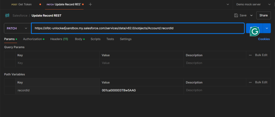Open Demo mock server environment dropdown
This screenshot has width=275, height=117.
click(x=254, y=4)
